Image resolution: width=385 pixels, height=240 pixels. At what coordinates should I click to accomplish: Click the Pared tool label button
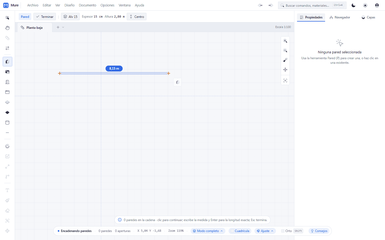tap(25, 17)
